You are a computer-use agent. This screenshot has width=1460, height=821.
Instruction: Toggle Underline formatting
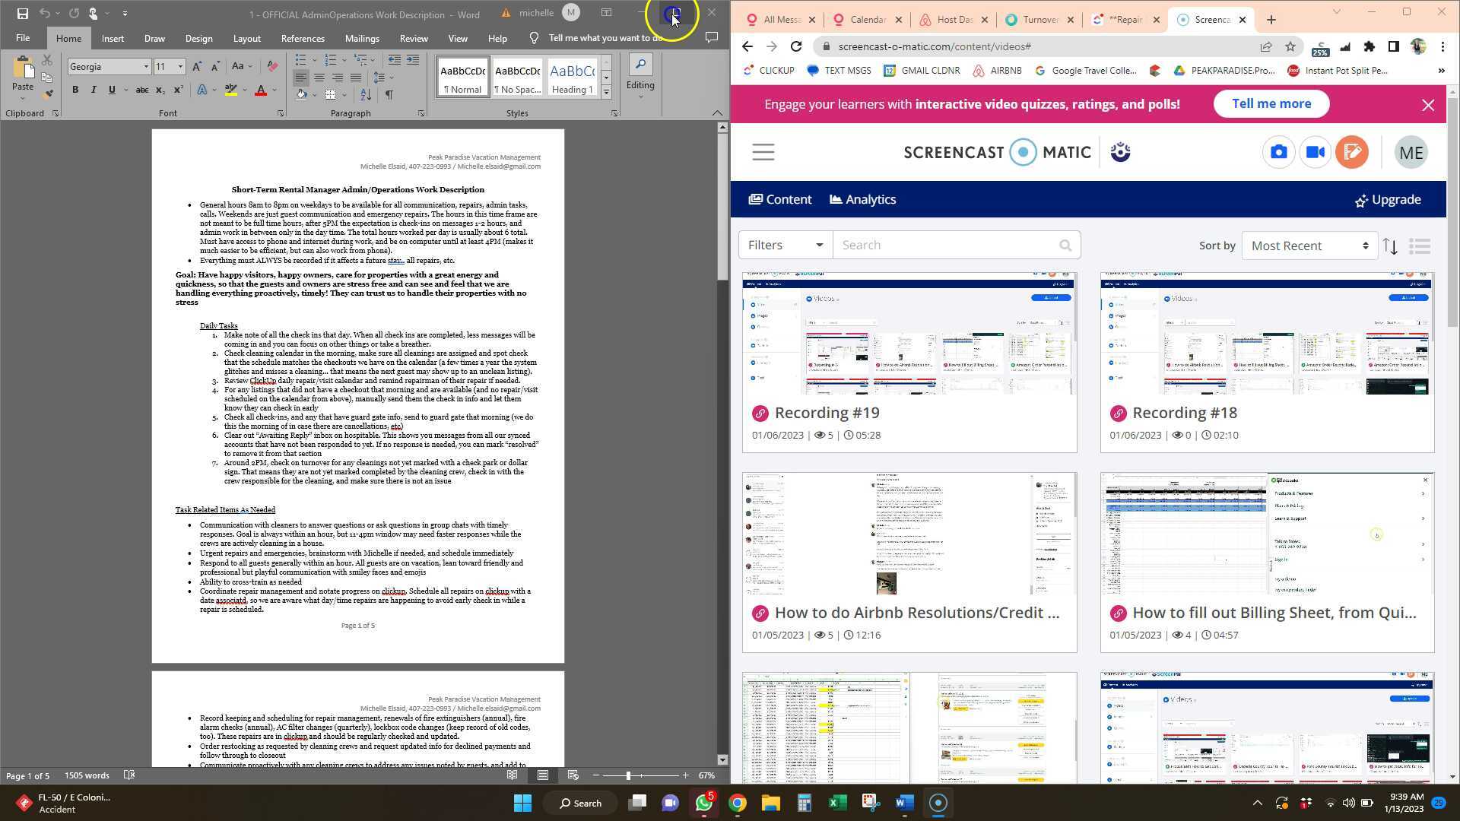point(112,90)
